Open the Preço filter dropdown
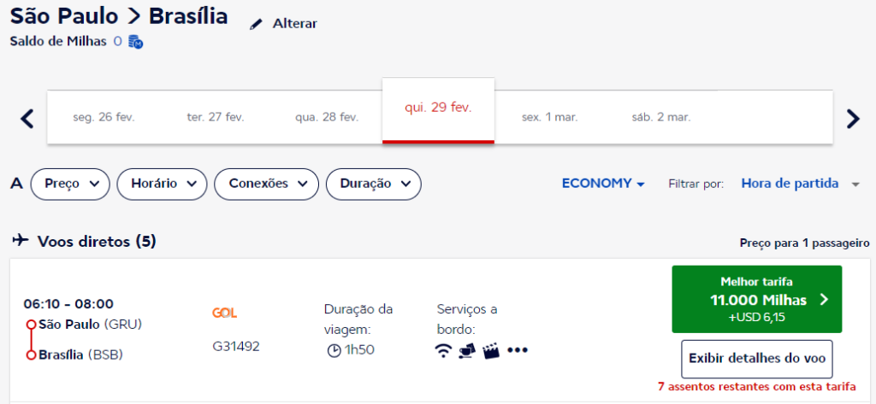This screenshot has width=876, height=404. (71, 184)
